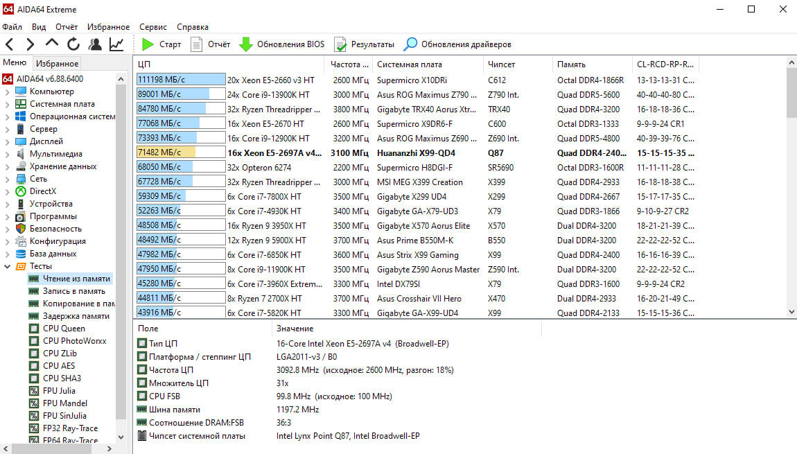Sort by the ЦП column header
Viewport: 797px width, 454px height.
[229, 64]
